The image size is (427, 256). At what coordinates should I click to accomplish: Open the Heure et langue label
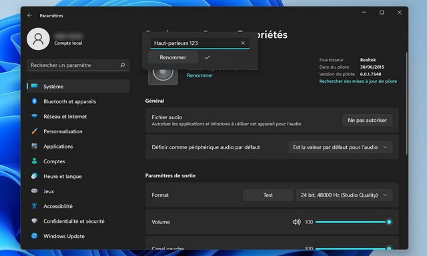[x=63, y=176]
